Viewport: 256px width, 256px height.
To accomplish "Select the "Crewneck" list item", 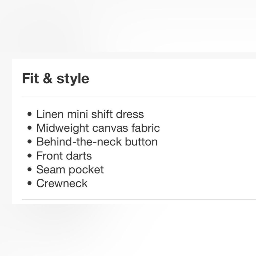I will (62, 183).
